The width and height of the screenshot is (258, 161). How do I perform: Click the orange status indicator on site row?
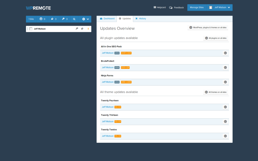(x=88, y=29)
